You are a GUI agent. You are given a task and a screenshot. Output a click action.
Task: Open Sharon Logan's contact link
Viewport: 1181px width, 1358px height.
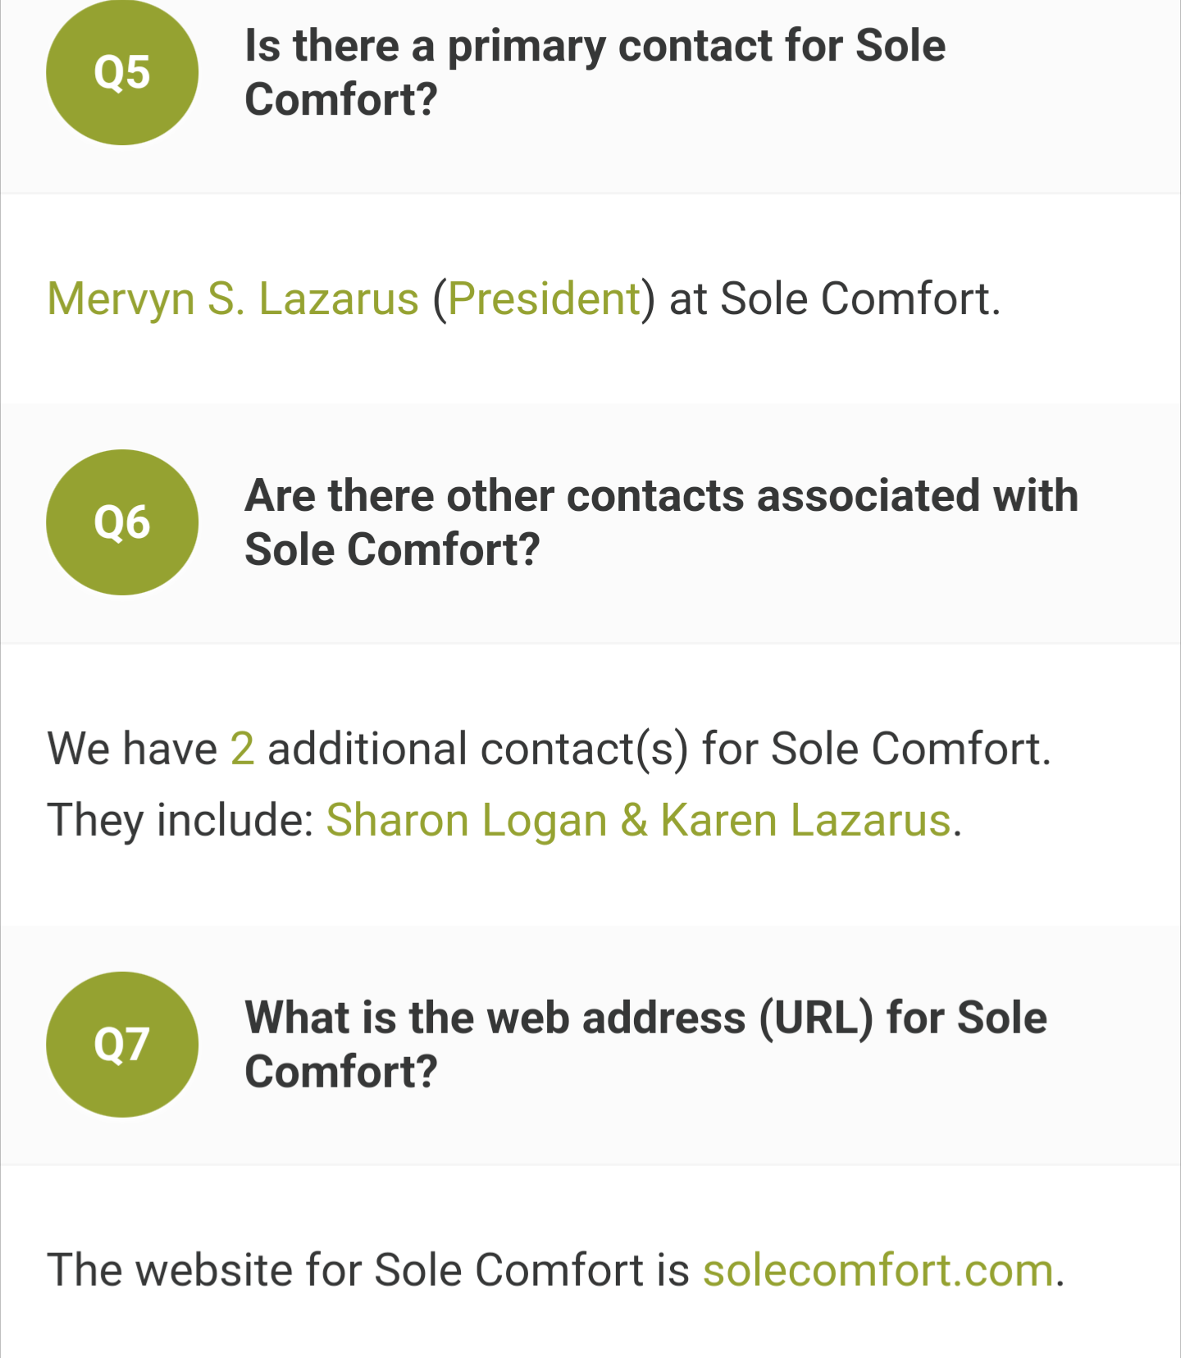466,820
